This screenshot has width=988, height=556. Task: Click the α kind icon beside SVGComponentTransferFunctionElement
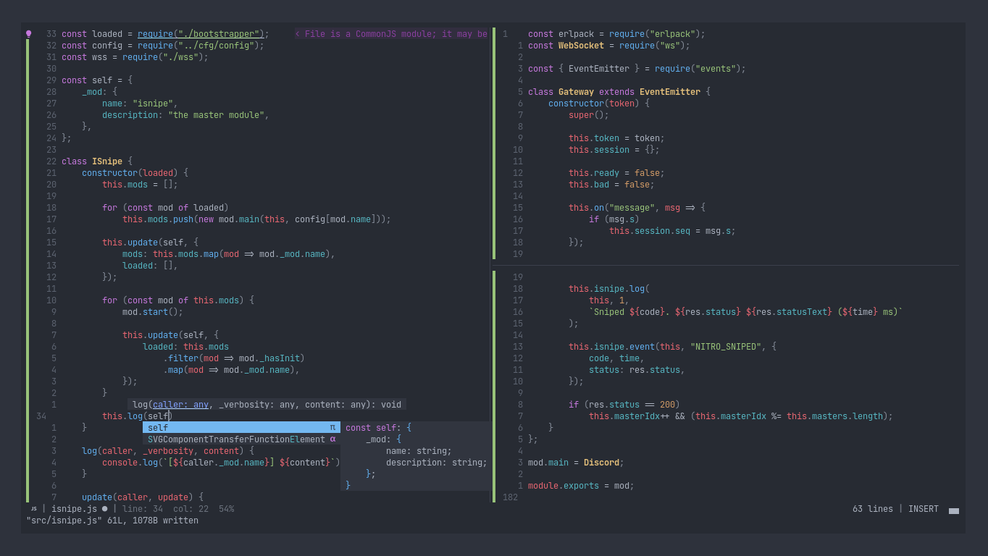[x=332, y=439]
